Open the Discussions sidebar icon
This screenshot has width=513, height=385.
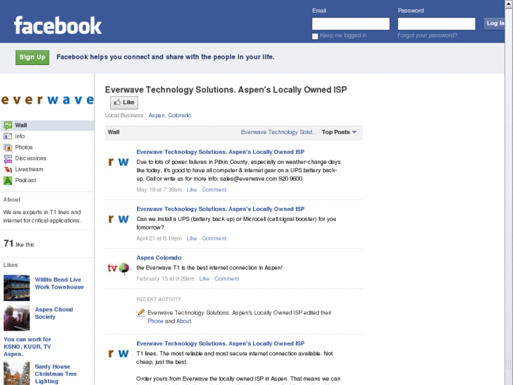(x=8, y=158)
